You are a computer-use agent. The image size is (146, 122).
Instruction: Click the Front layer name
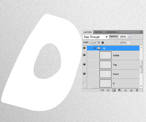coord(116,74)
